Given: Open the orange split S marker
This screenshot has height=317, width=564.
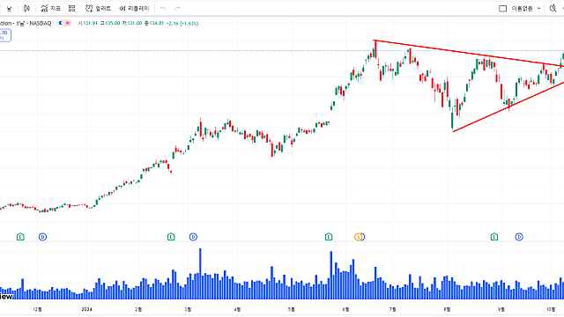Looking at the screenshot, I should [x=359, y=237].
